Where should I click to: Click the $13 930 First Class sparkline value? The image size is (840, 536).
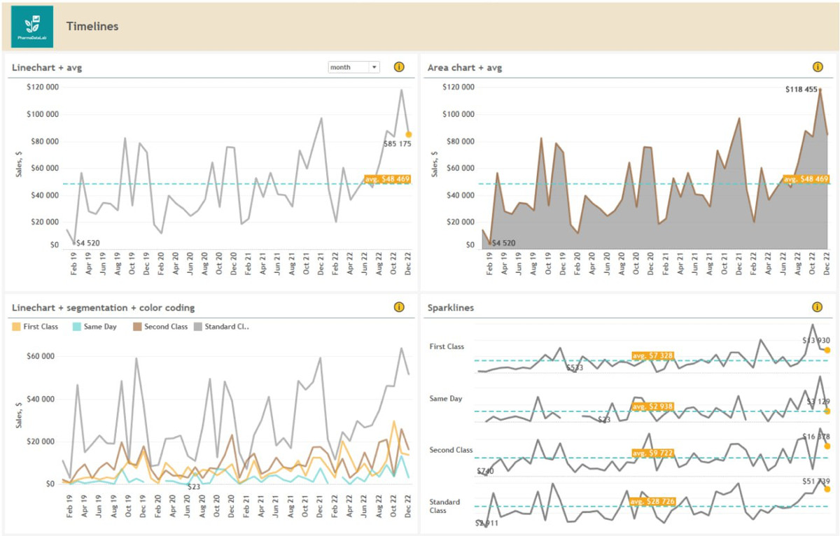tap(815, 340)
